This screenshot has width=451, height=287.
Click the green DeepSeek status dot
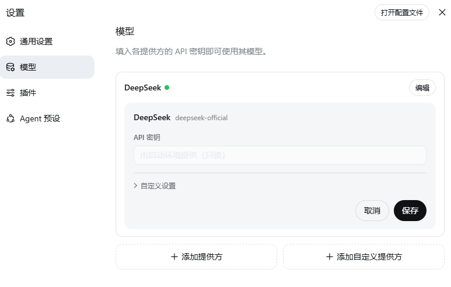[167, 87]
